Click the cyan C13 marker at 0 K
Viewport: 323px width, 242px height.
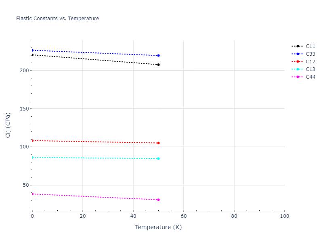tap(32, 157)
